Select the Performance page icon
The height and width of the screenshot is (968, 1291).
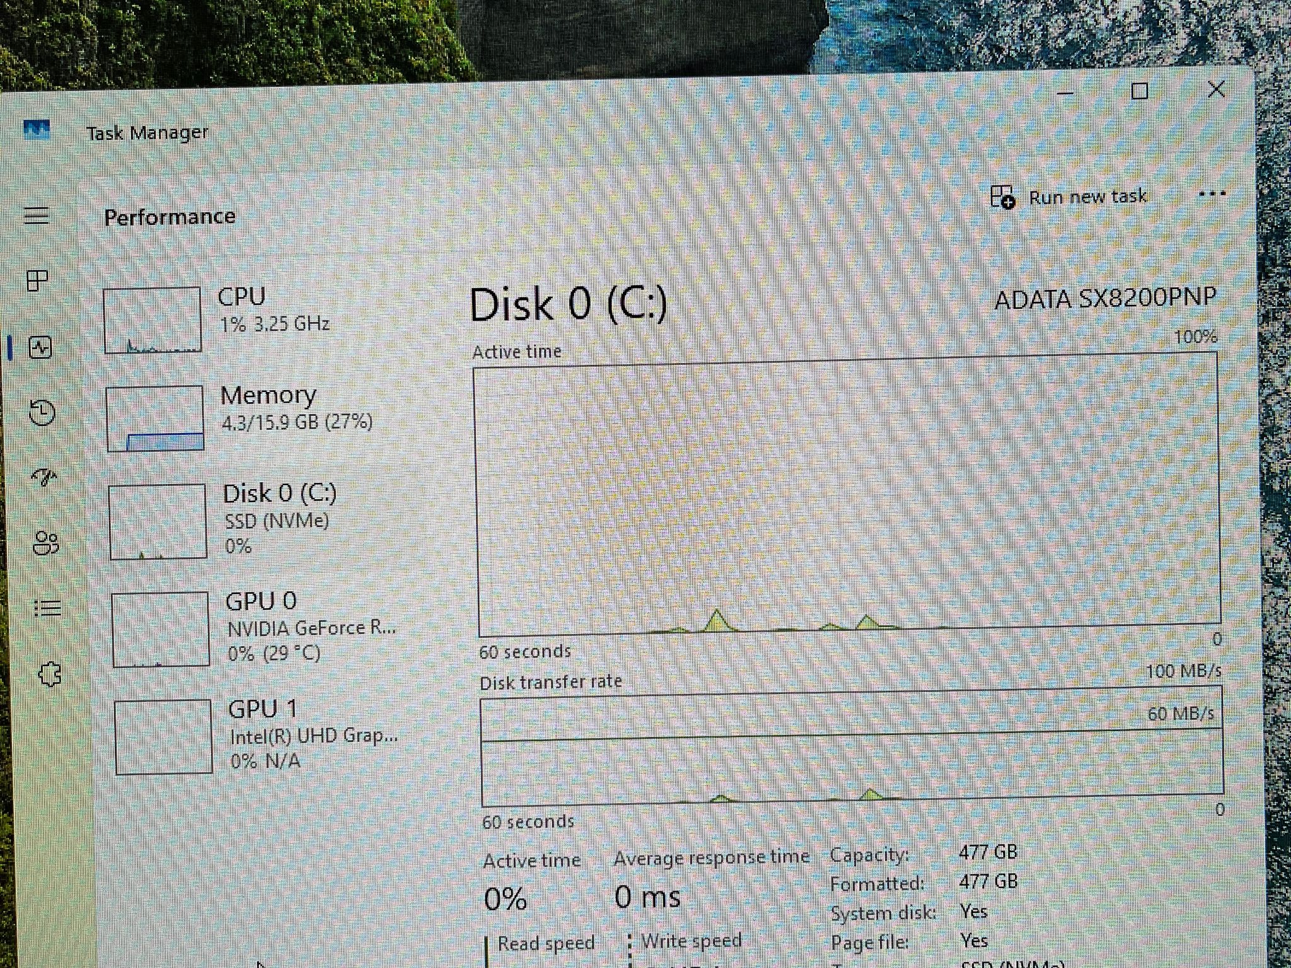pyautogui.click(x=41, y=347)
